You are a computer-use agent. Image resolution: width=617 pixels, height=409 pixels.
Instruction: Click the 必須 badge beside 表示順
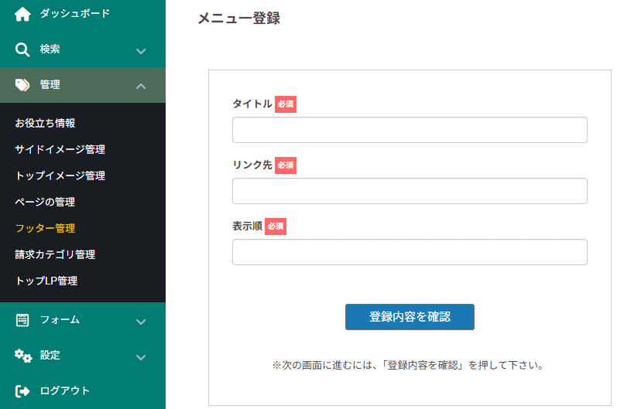click(276, 227)
